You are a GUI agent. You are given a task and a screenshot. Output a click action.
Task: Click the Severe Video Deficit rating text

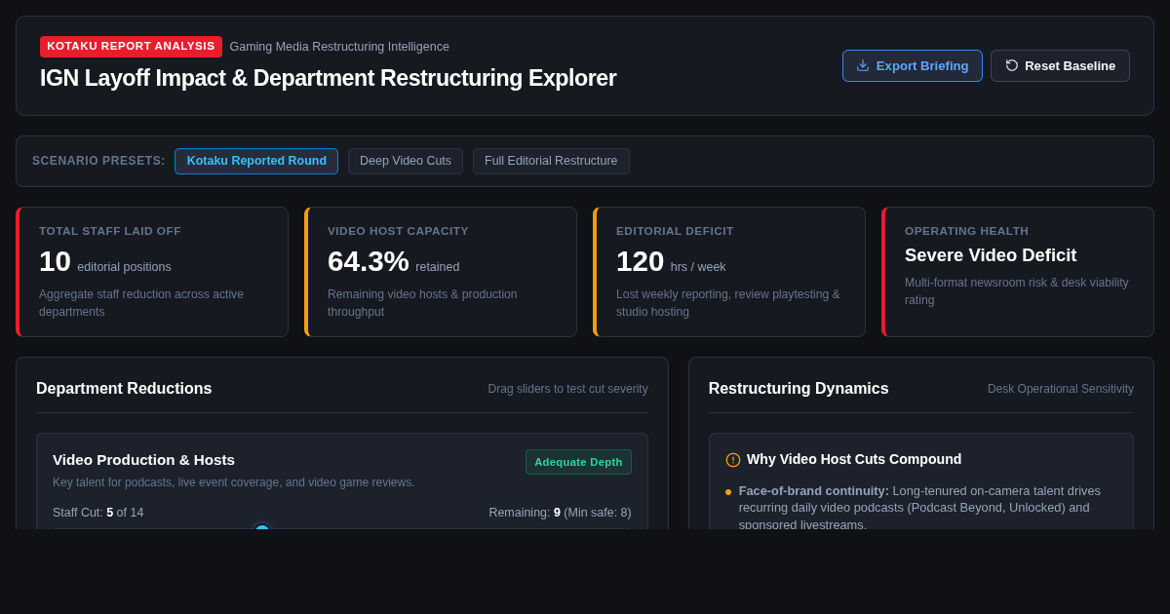click(991, 255)
